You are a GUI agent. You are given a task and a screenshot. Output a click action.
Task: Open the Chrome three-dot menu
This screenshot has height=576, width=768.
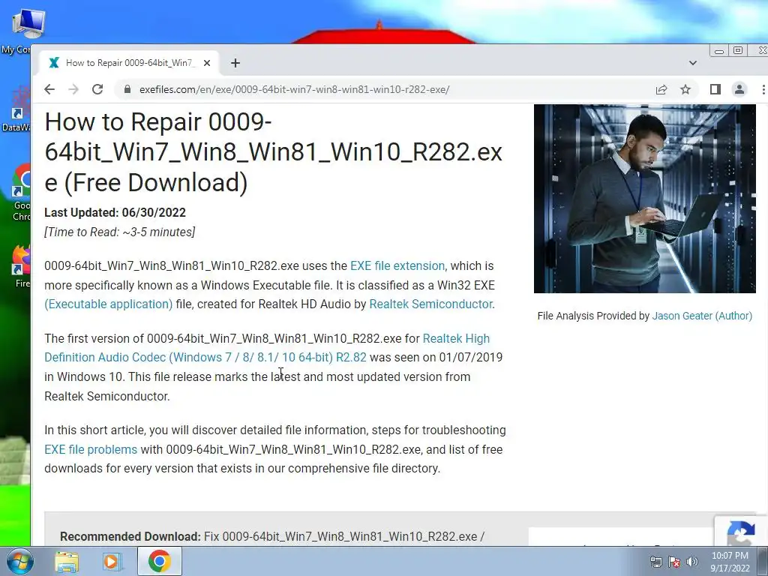763,90
